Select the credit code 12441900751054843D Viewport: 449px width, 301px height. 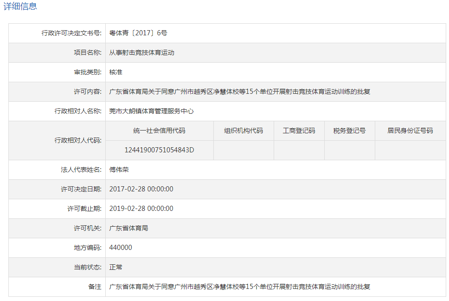(159, 150)
